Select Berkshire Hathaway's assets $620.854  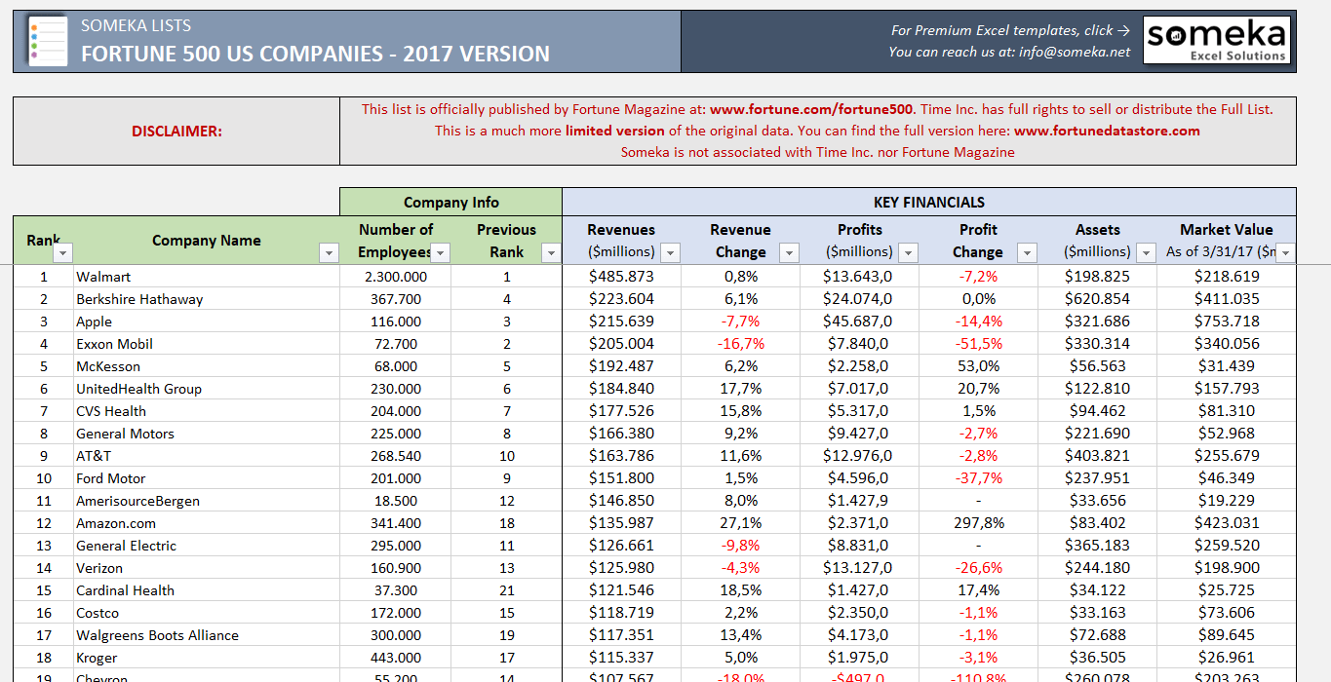(1097, 299)
